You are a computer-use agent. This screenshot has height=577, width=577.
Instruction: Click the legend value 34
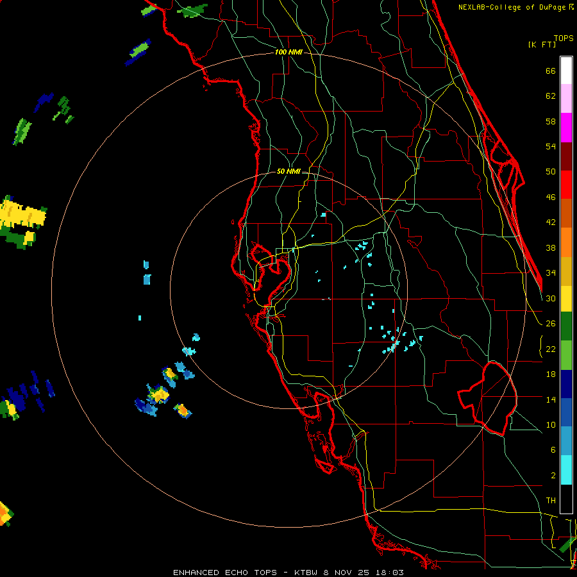click(551, 273)
